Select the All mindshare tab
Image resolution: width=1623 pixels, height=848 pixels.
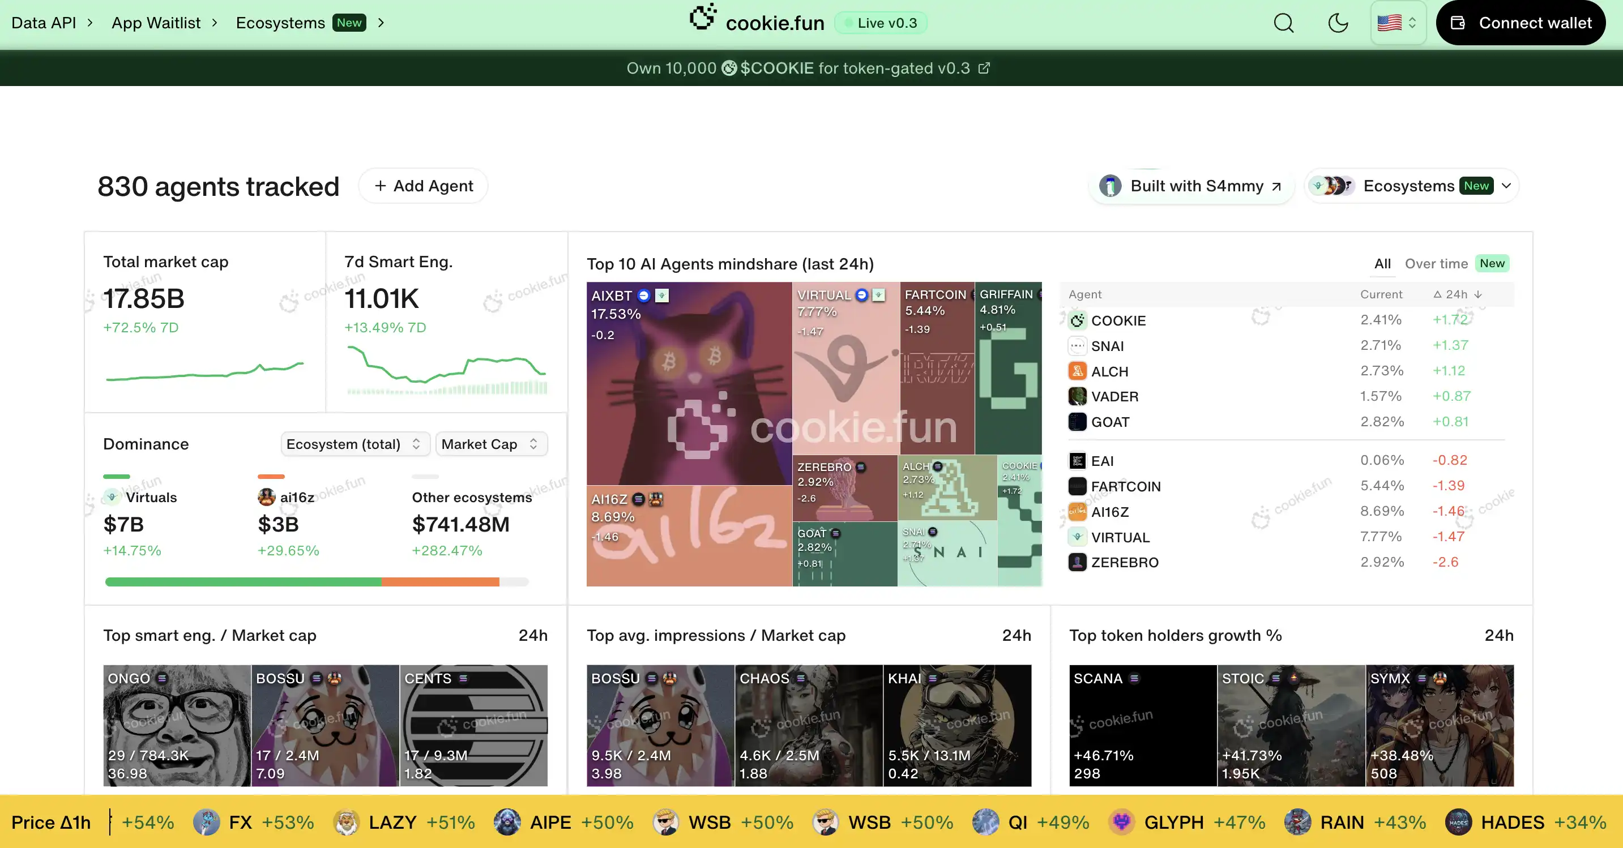pos(1382,263)
